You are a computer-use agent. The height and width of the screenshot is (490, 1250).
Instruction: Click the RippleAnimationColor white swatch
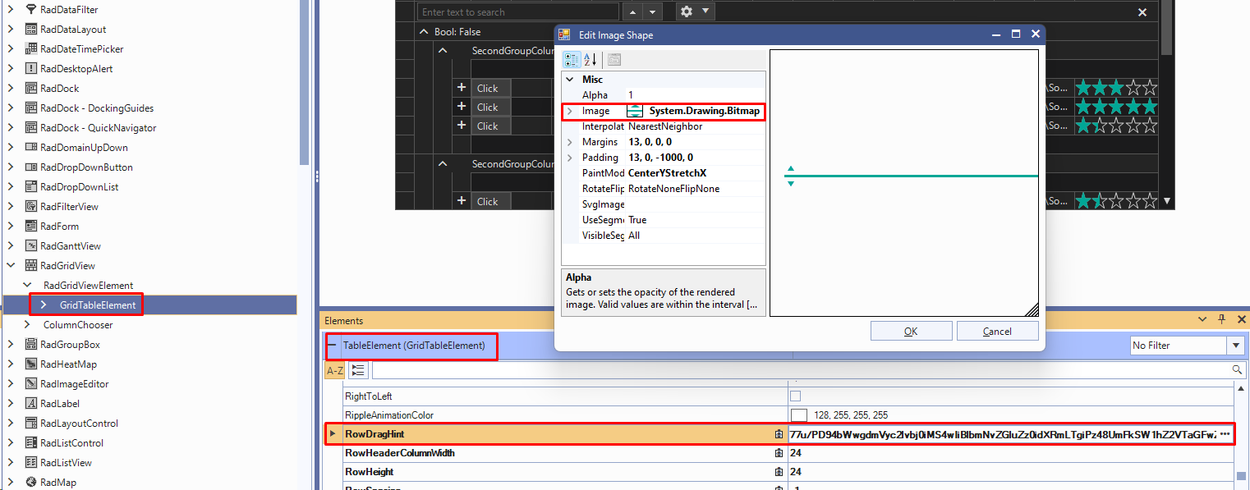798,415
